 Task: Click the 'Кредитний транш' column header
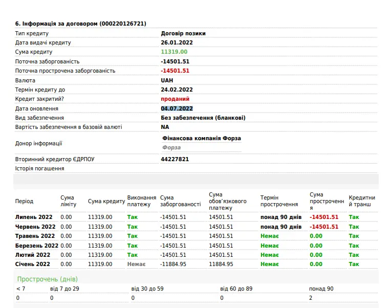tap(362, 201)
